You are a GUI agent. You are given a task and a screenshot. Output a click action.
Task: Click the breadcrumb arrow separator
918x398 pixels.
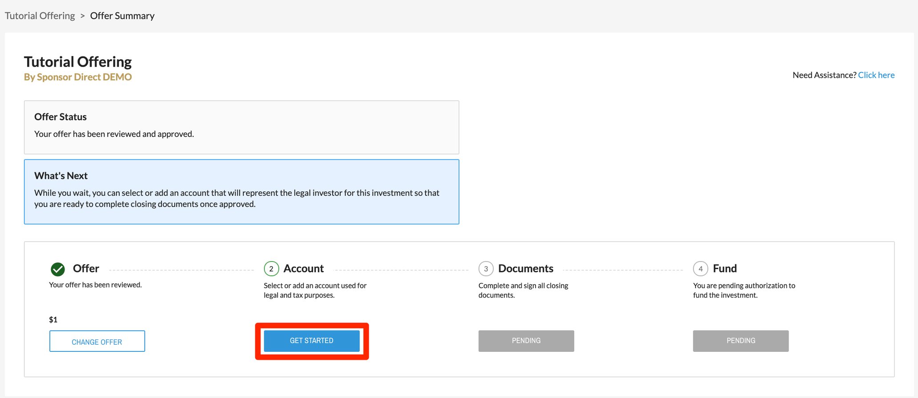(82, 16)
